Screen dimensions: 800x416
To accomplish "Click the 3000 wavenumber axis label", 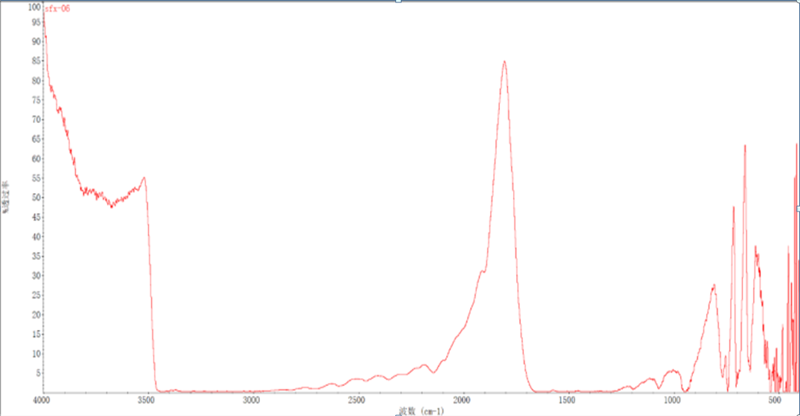I will 252,401.
